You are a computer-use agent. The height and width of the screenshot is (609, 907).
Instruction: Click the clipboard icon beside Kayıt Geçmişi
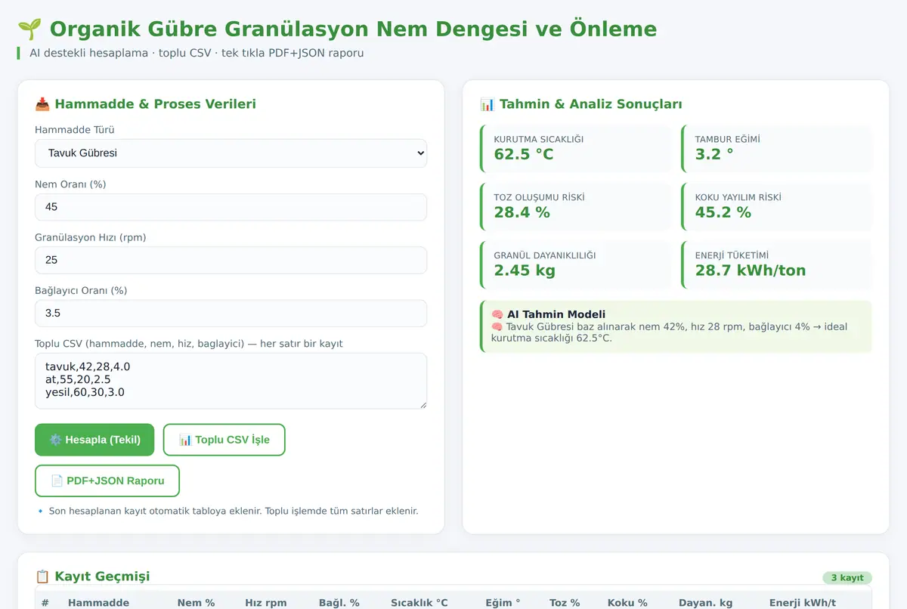click(42, 577)
